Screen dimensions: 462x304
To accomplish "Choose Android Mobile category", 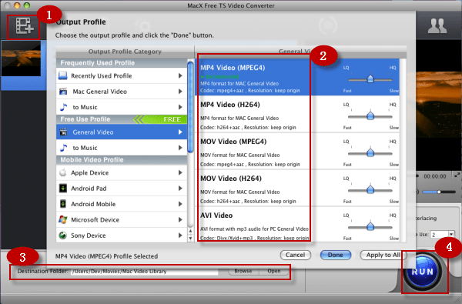I will [x=122, y=204].
